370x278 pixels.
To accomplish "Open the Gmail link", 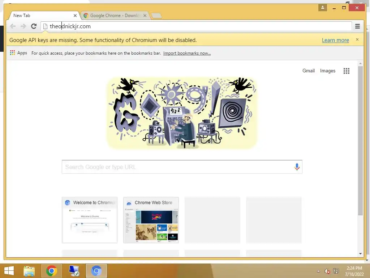I will 309,71.
